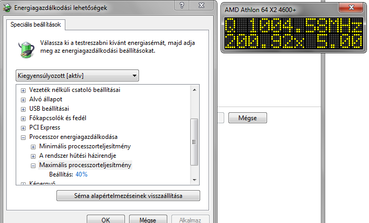Expand Főkapcsolók és fedél node
This screenshot has height=223, width=369.
point(23,119)
